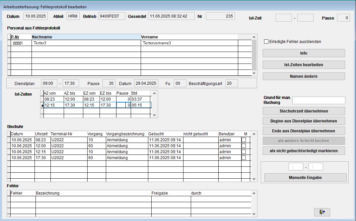Viewport: 356px width, 221px height.
Task: Click the Datum field 10.06.2025
Action: pos(36,16)
